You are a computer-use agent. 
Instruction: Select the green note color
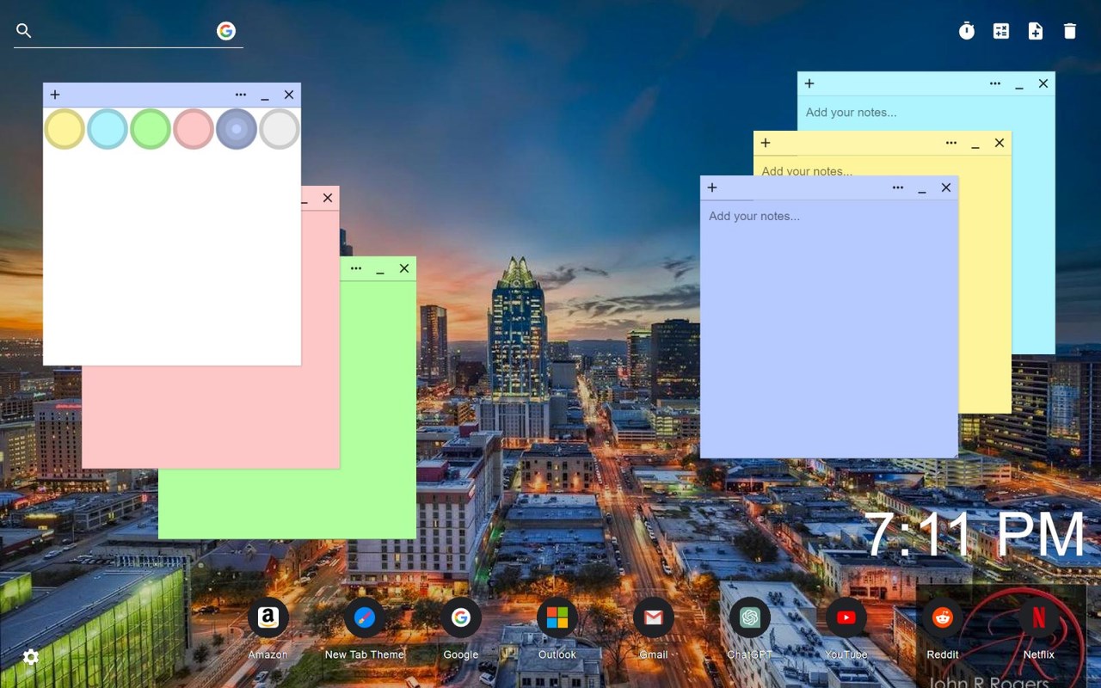pyautogui.click(x=151, y=129)
